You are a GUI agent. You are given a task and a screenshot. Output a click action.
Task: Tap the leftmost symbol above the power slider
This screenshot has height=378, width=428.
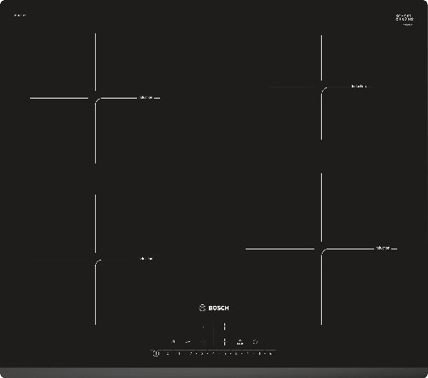tap(173, 341)
